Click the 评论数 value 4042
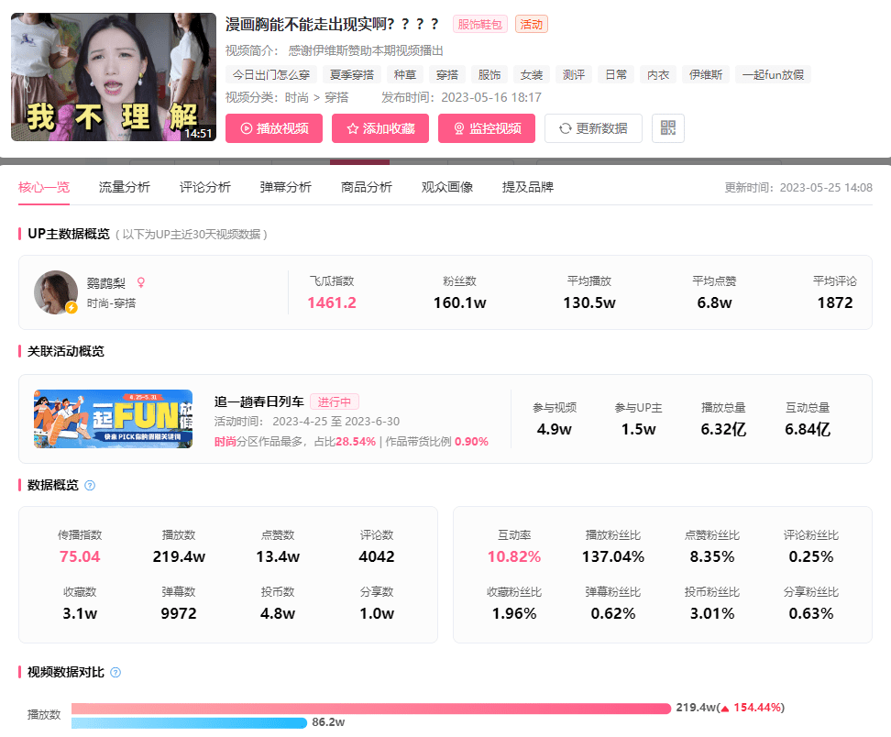 [376, 556]
